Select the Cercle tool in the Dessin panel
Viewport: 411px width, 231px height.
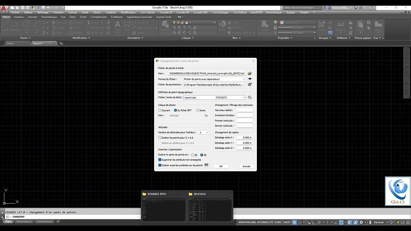click(27, 23)
